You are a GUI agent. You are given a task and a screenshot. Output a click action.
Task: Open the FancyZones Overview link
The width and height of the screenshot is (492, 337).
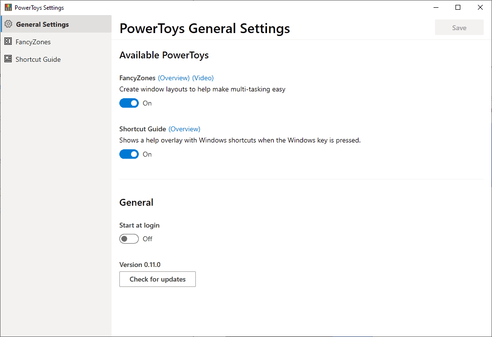point(174,77)
